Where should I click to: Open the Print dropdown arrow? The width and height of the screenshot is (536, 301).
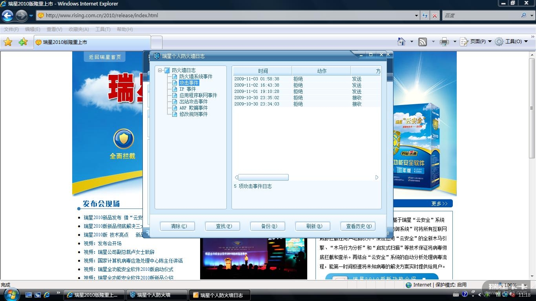[x=455, y=42]
